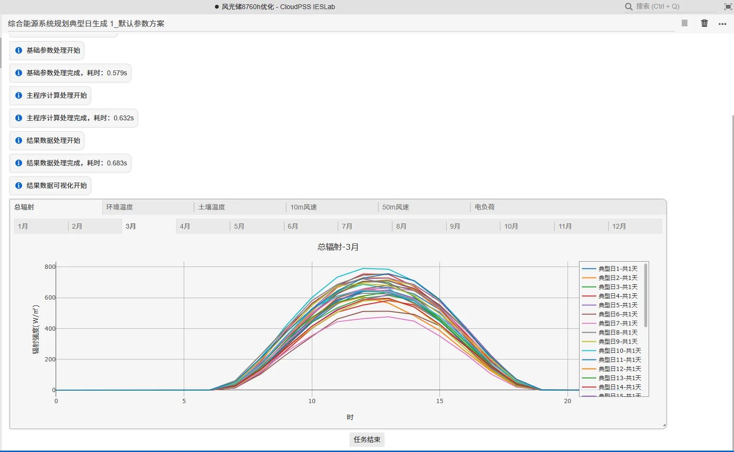Switch to the 环境温度 tab

tap(148, 207)
